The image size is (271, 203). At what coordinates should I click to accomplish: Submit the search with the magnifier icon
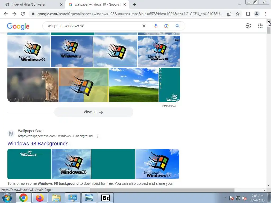[x=177, y=26]
